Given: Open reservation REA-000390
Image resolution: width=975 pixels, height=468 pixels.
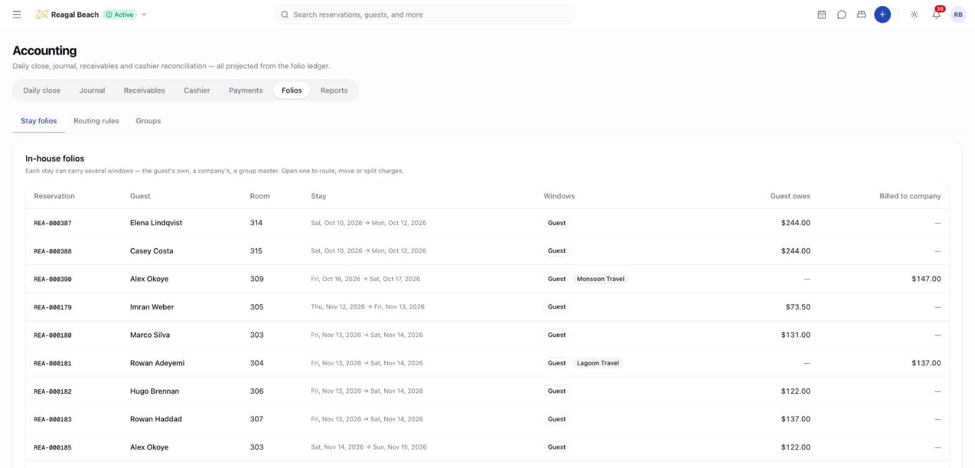Looking at the screenshot, I should click(x=52, y=279).
